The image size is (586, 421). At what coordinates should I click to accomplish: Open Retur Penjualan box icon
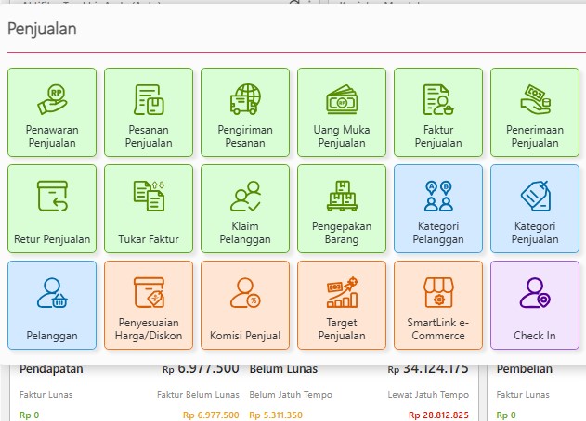click(x=51, y=196)
